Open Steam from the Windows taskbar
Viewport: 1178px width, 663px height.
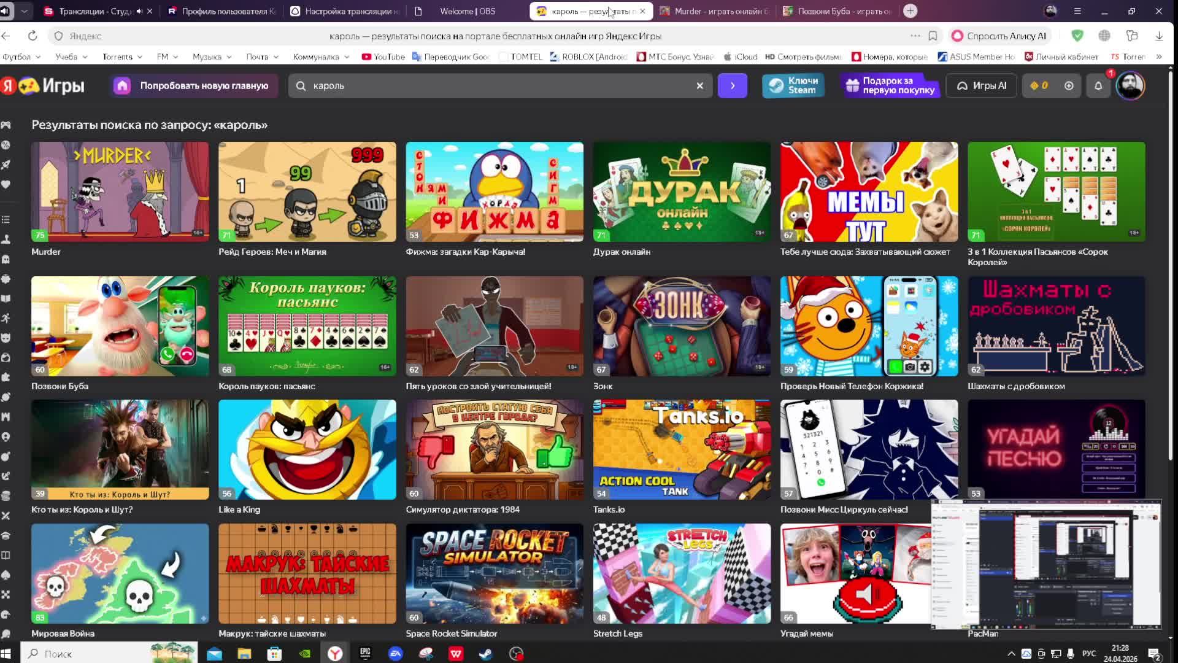point(485,654)
